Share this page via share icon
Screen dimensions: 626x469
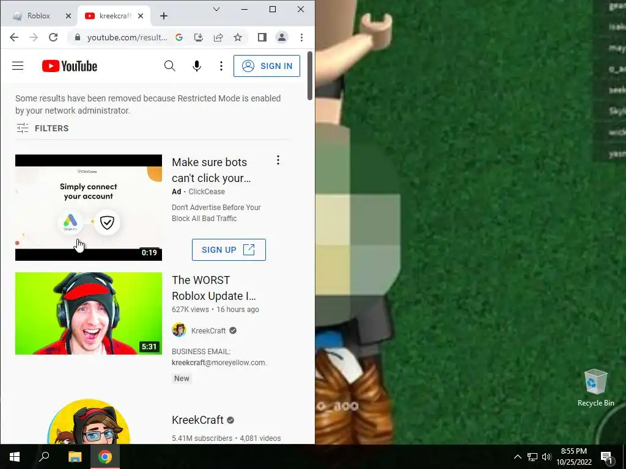click(x=218, y=37)
